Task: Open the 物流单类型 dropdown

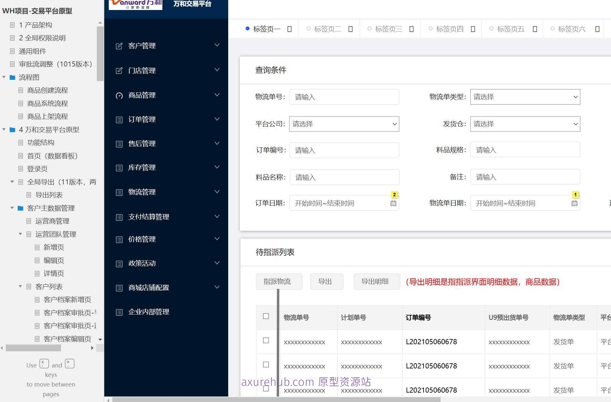Action: tap(525, 97)
